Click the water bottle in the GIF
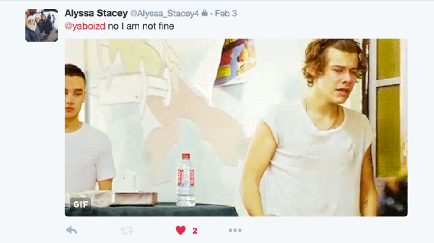The width and height of the screenshot is (434, 243). click(186, 180)
